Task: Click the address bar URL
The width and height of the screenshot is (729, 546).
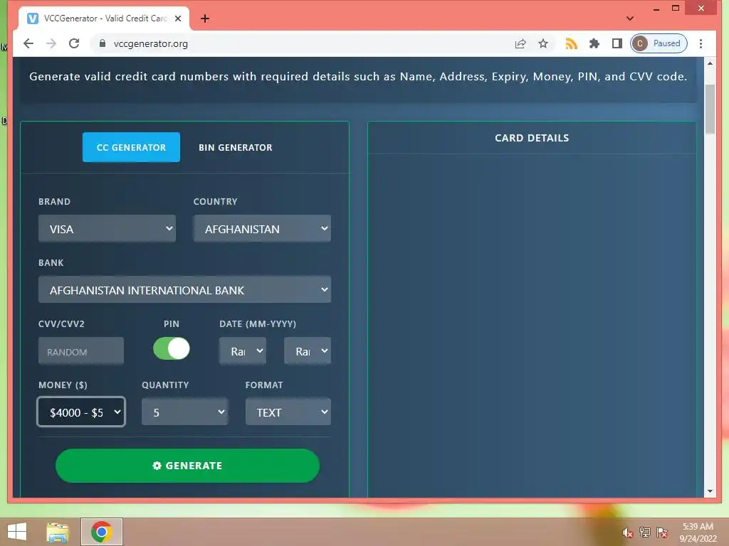Action: pos(151,43)
